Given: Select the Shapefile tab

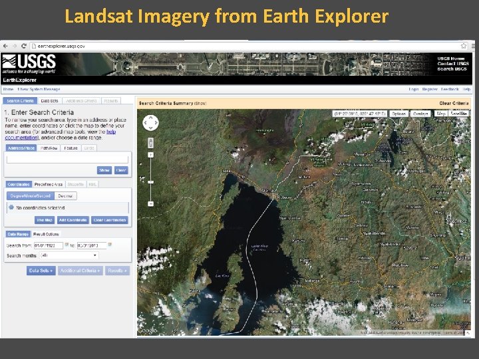Looking at the screenshot, I should (x=75, y=184).
